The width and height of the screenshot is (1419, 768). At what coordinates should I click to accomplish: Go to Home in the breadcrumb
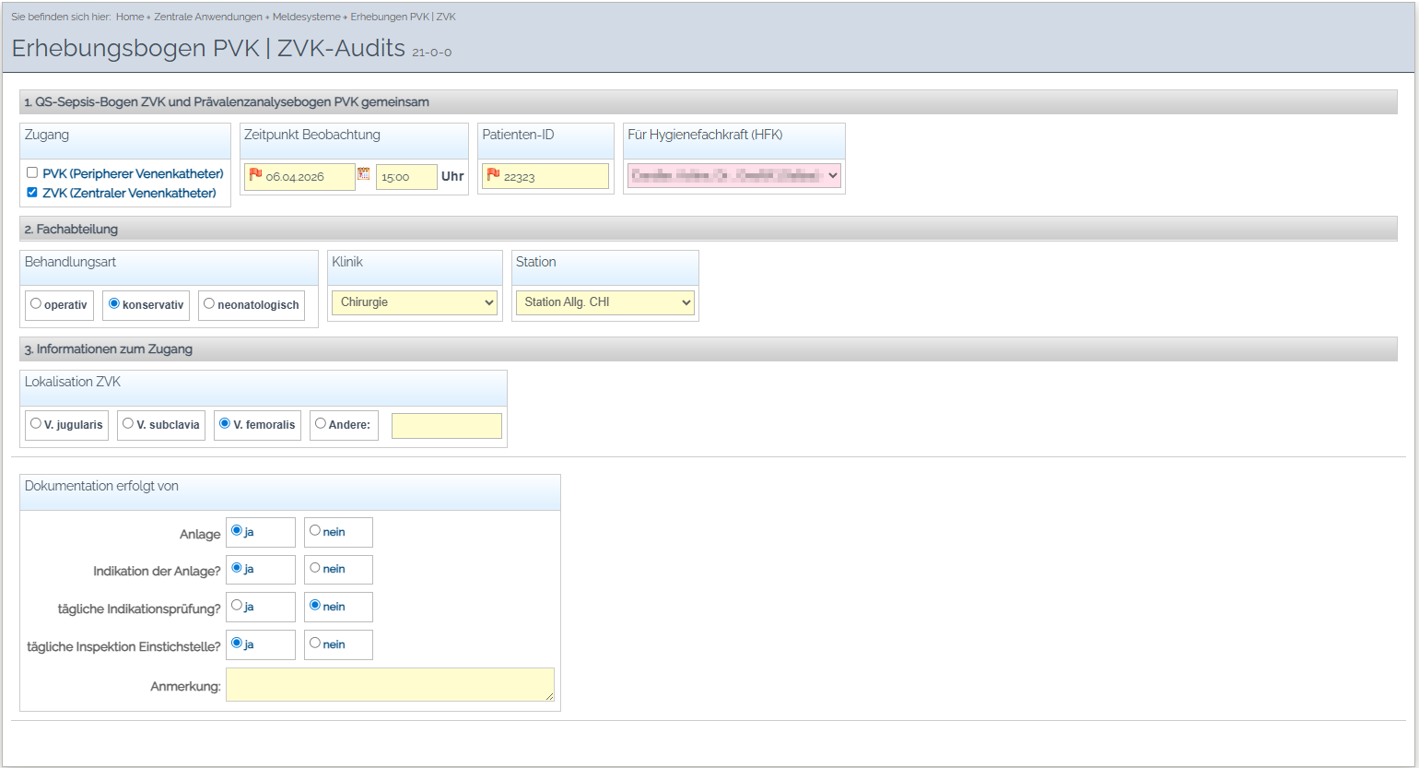click(x=130, y=17)
